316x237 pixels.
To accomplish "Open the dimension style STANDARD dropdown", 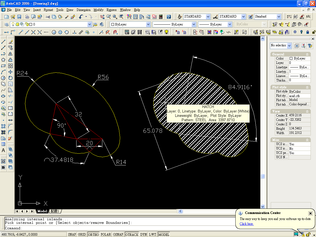I will [244, 16].
